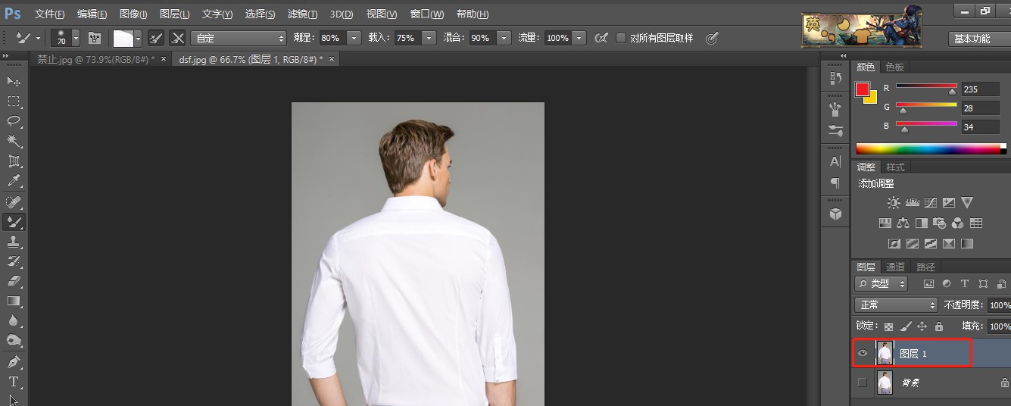Select the Gradient tool
This screenshot has height=406, width=1011.
tap(14, 301)
